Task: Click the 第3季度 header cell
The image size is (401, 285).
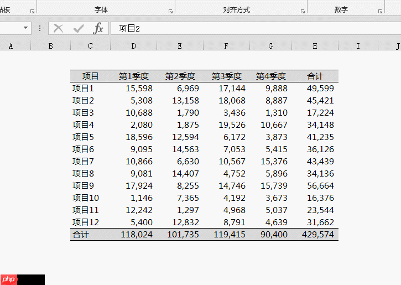Action: click(x=226, y=76)
